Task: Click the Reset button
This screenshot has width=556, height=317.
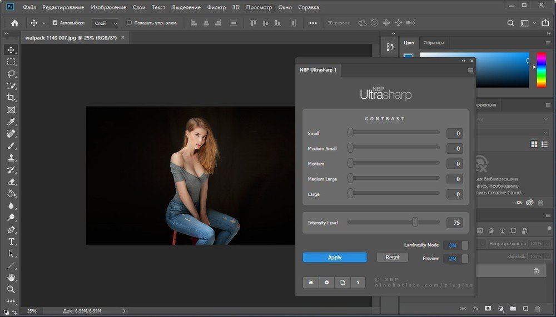Action: click(392, 258)
